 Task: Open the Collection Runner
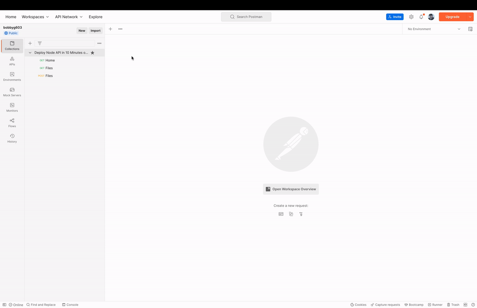(x=435, y=305)
